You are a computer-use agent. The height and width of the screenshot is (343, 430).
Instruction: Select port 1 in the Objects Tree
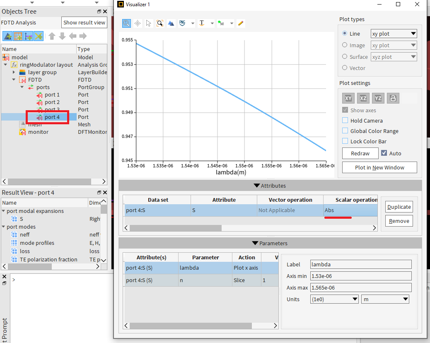52,94
